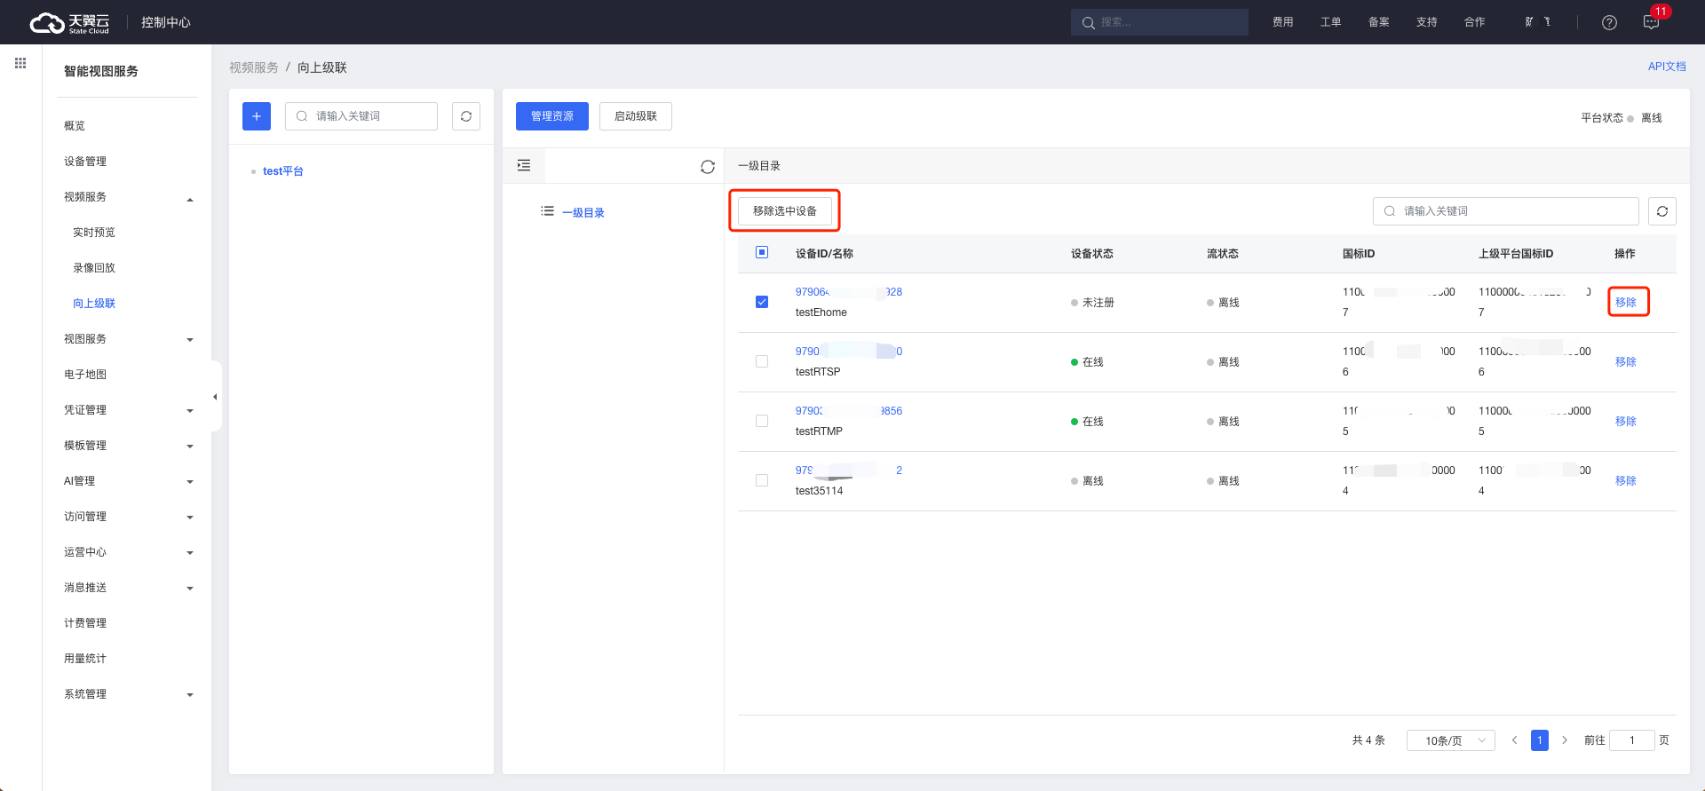Check the testRTMP device checkbox
The height and width of the screenshot is (791, 1705).
pyautogui.click(x=762, y=421)
